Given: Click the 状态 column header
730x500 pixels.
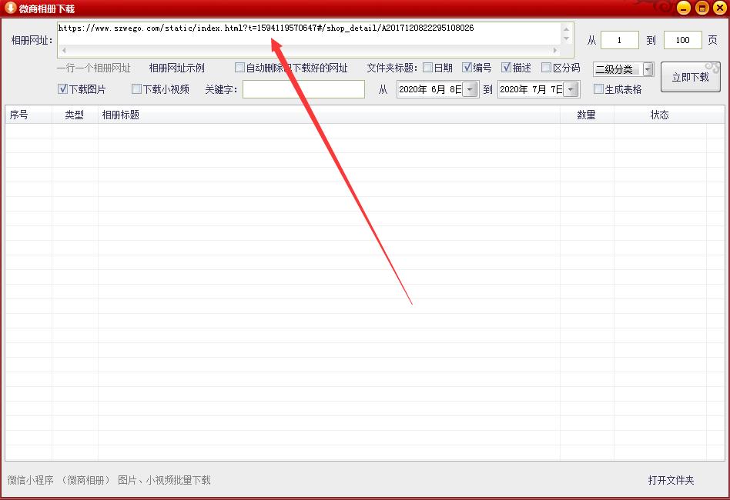Looking at the screenshot, I should coord(660,115).
